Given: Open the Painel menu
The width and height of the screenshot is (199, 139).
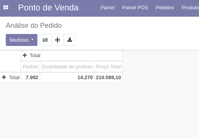Looking at the screenshot, I should click(x=108, y=8).
